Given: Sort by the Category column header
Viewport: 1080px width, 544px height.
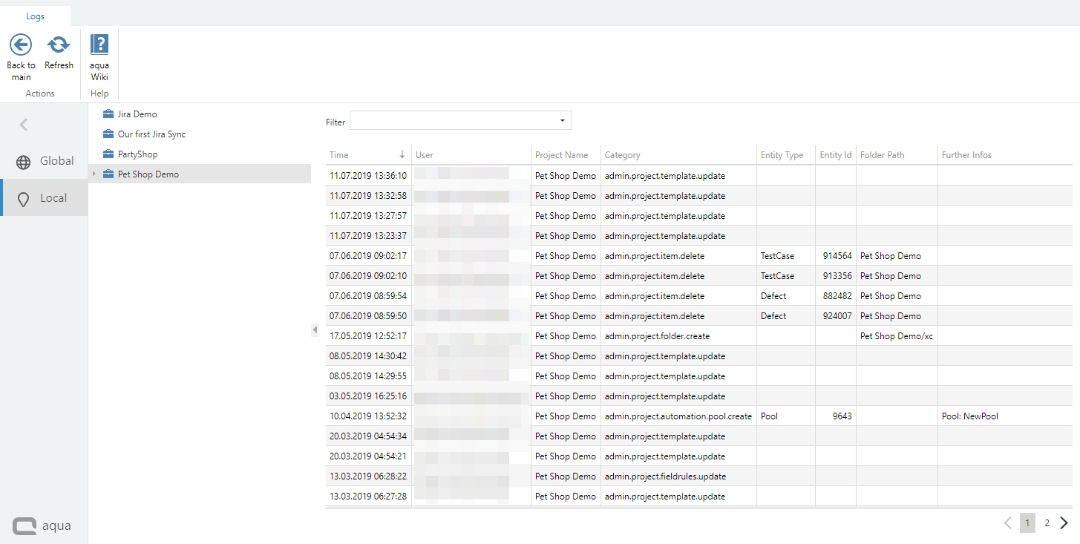Looking at the screenshot, I should (622, 155).
